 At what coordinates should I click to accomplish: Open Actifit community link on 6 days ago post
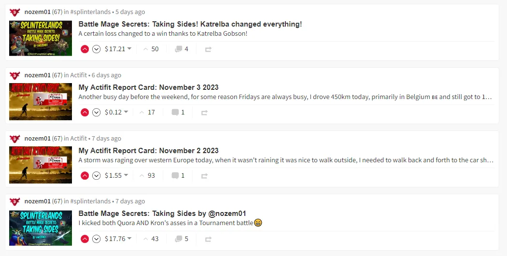79,75
